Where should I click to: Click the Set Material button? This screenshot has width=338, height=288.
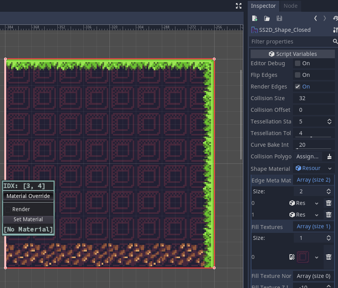pos(28,219)
